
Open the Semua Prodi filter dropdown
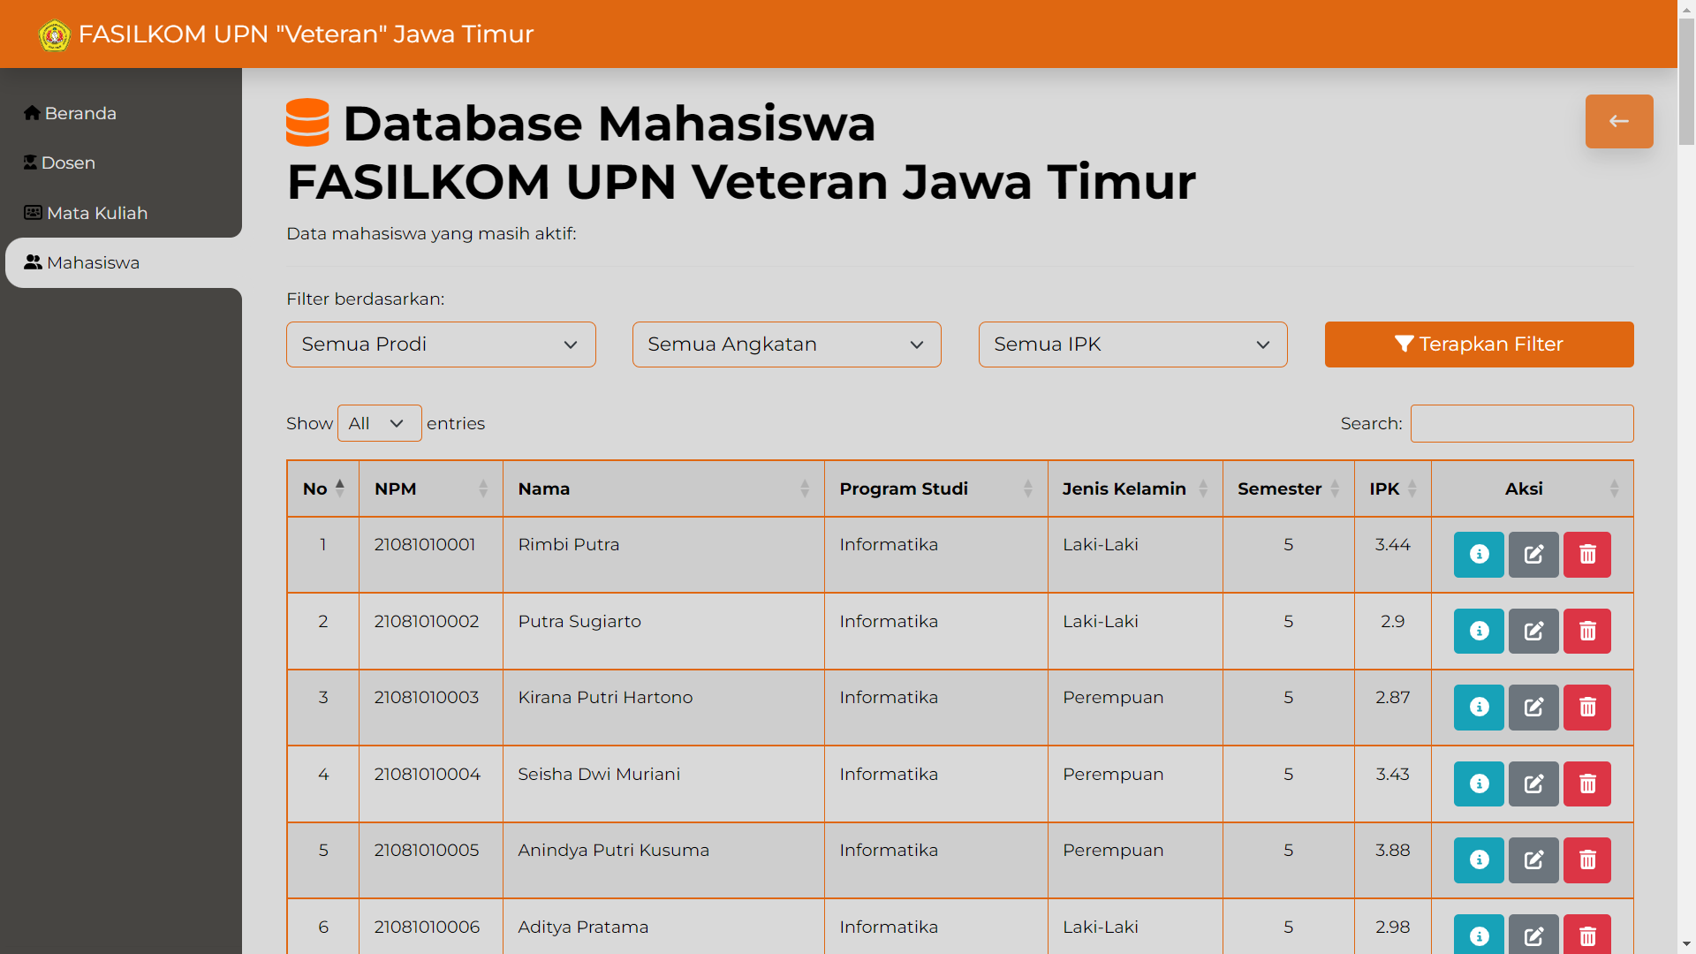coord(441,344)
